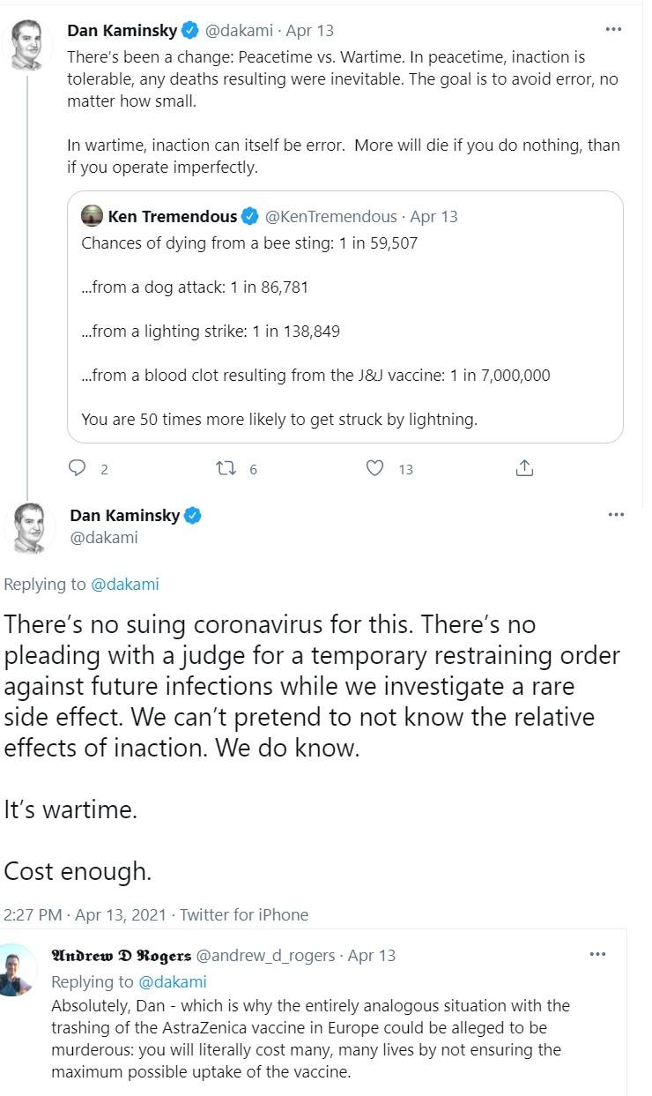Open the 2:27 PM · Apr 13, 2021 timestamp

coord(85,914)
